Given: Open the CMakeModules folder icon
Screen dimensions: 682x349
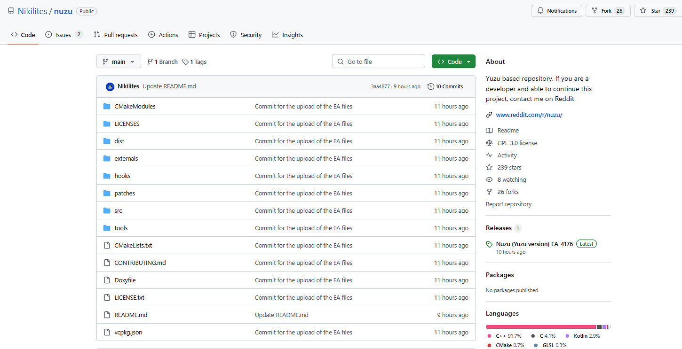Looking at the screenshot, I should (x=106, y=107).
